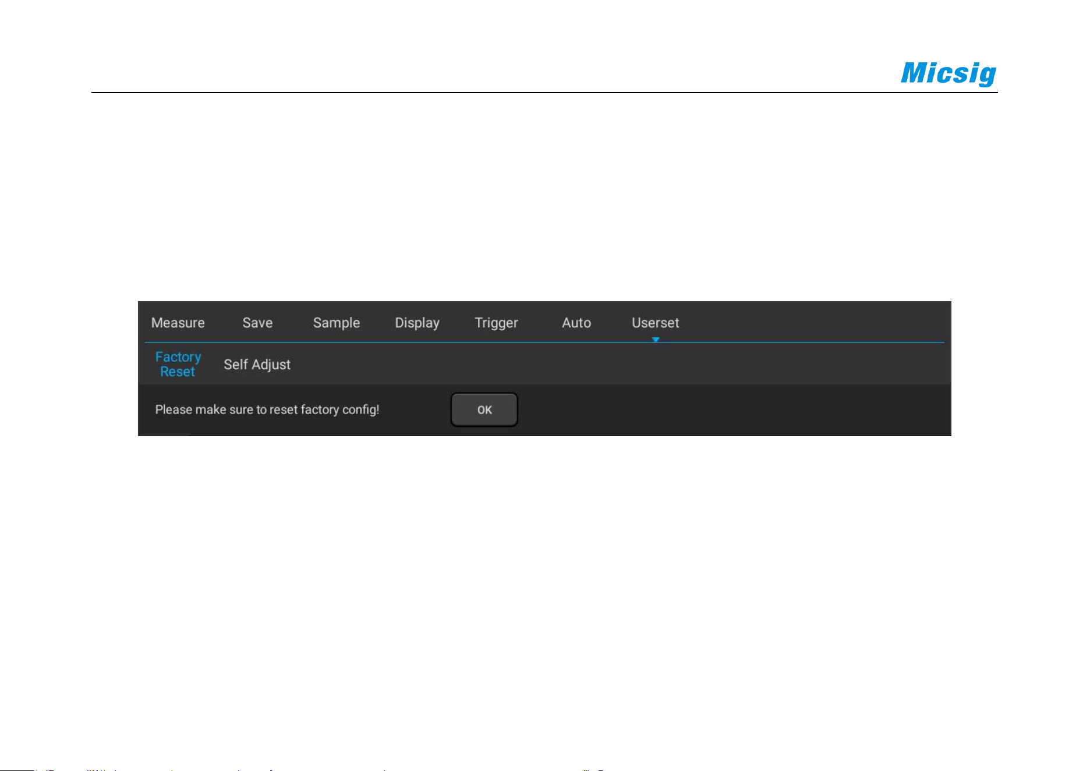Select the Sample tab
Viewport: 1090px width, 771px height.
click(336, 323)
